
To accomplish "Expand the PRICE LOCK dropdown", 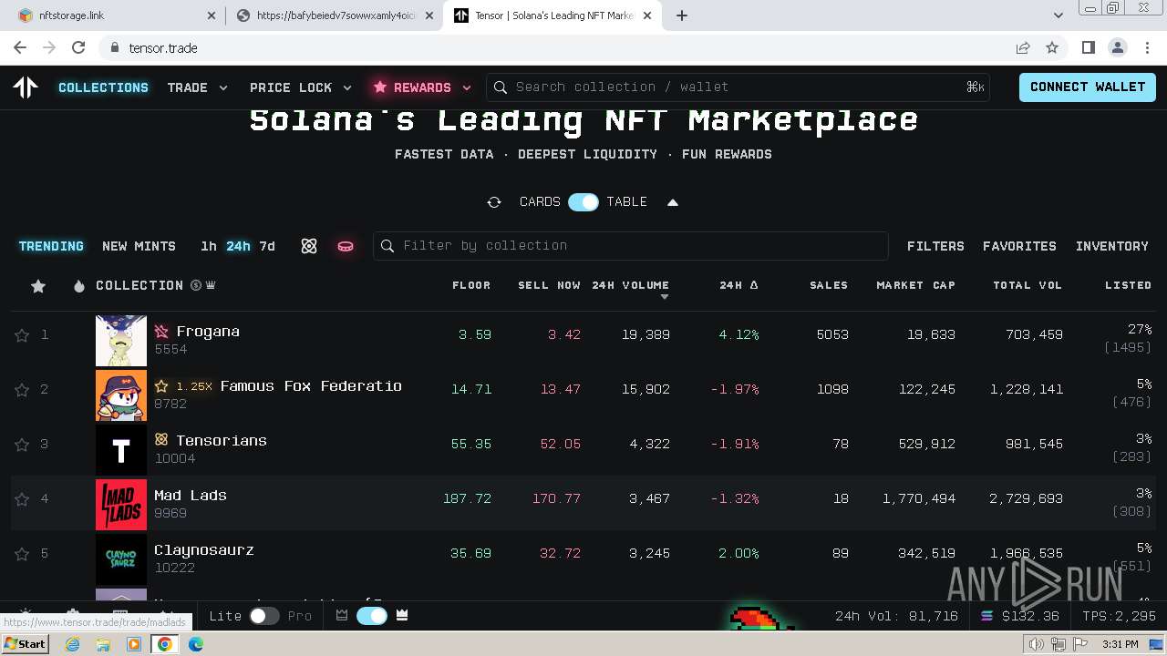I will coord(301,87).
